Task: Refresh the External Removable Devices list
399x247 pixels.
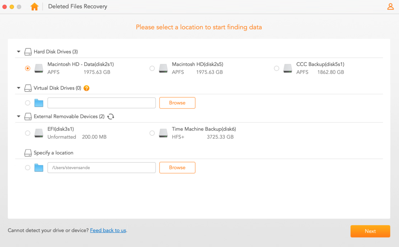Action: (111, 117)
